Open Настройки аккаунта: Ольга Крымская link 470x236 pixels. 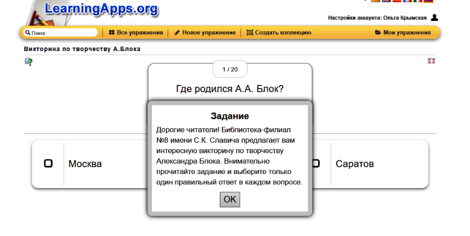click(377, 18)
